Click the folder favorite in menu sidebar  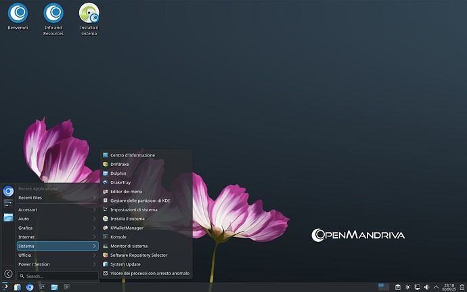click(x=8, y=217)
